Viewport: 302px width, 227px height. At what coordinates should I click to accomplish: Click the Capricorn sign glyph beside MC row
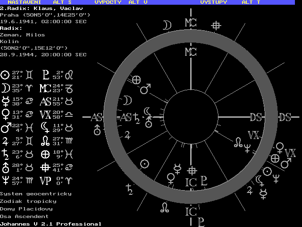pos(69,88)
